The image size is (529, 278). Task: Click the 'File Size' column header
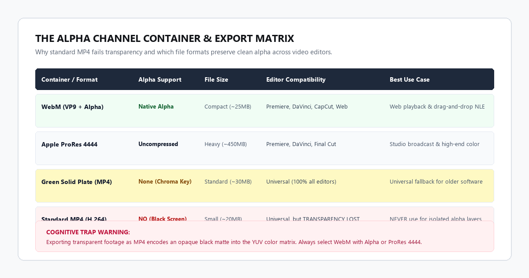click(x=216, y=79)
